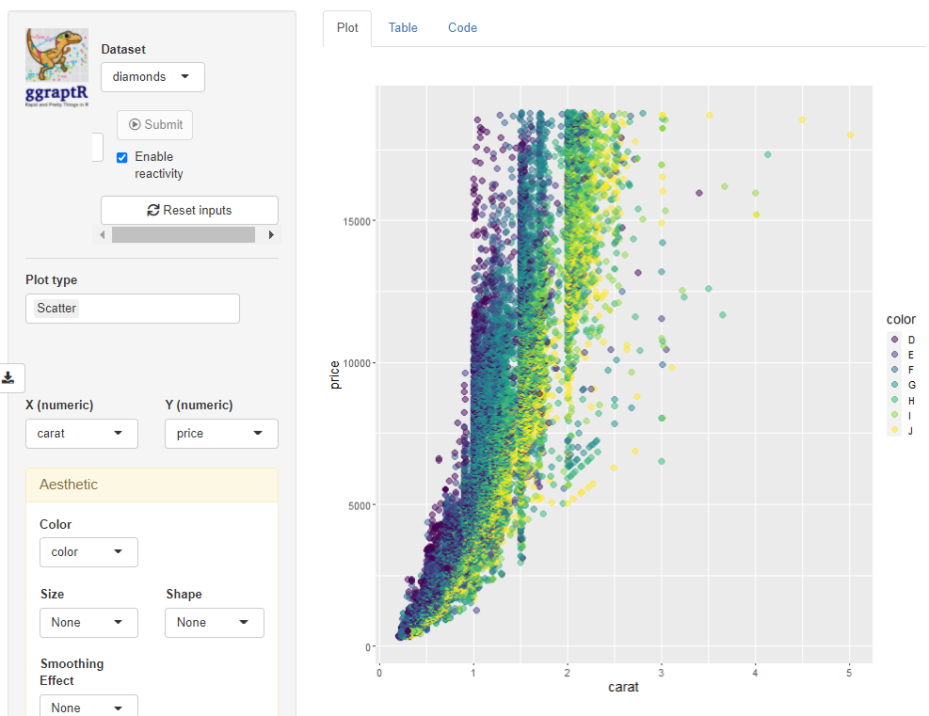Open the X (numeric) carat dropdown
This screenshot has height=716, width=929.
(82, 434)
